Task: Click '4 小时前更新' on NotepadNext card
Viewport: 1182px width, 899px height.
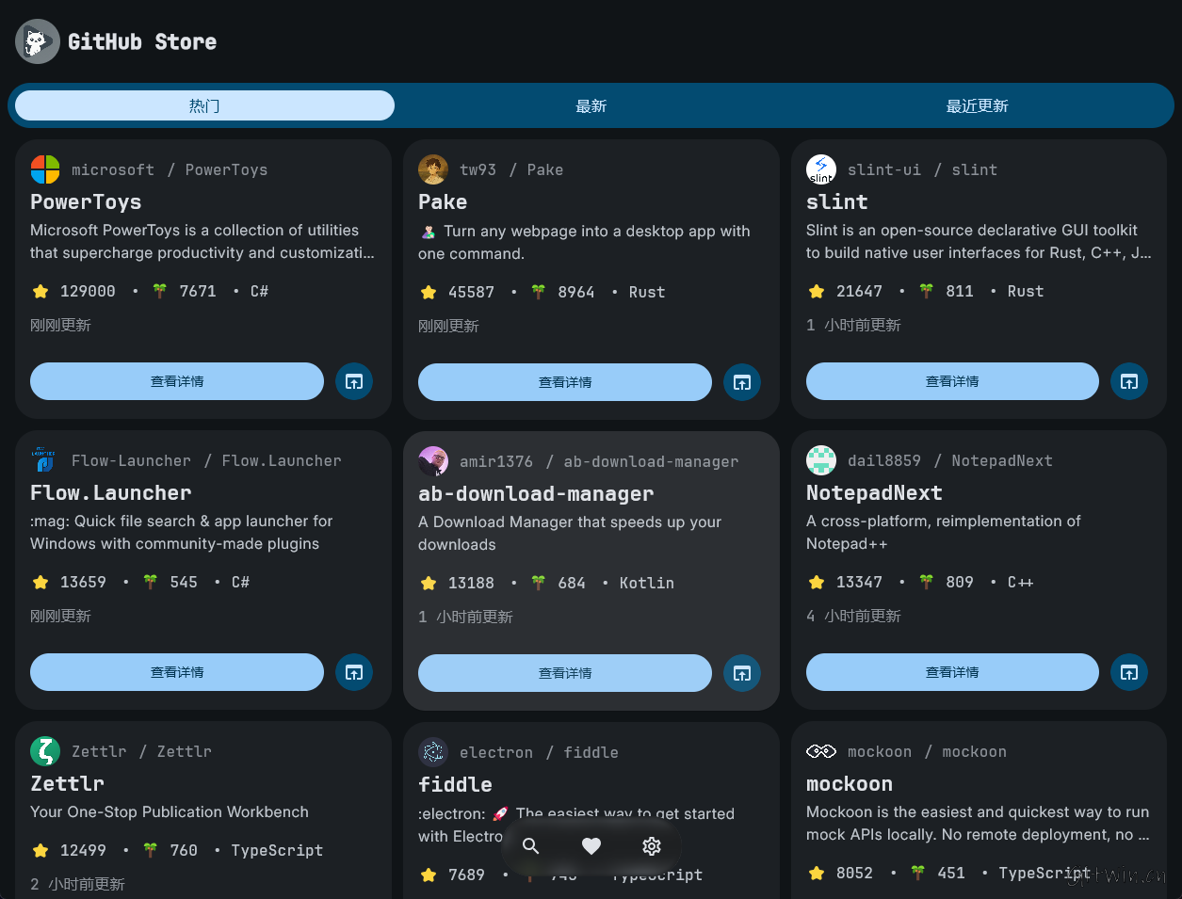Action: [x=853, y=616]
